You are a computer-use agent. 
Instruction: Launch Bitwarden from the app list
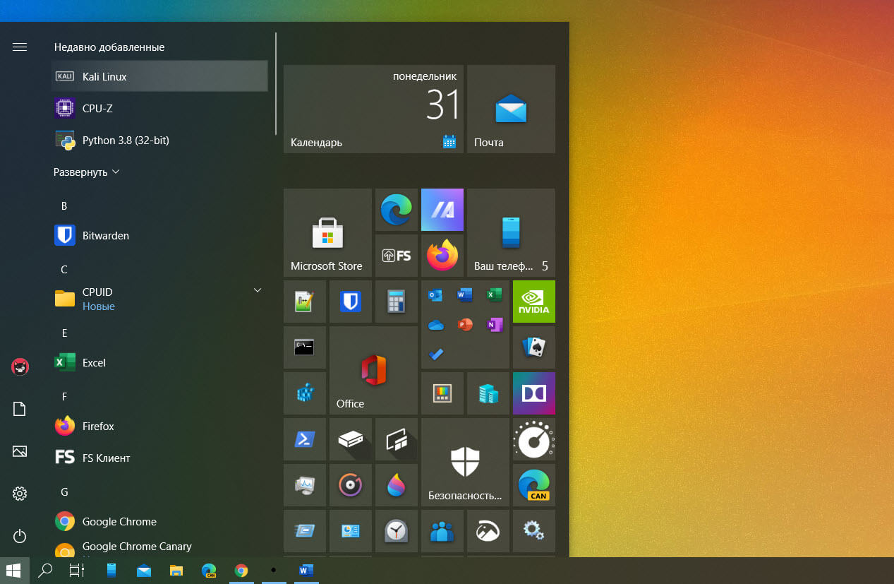click(159, 235)
